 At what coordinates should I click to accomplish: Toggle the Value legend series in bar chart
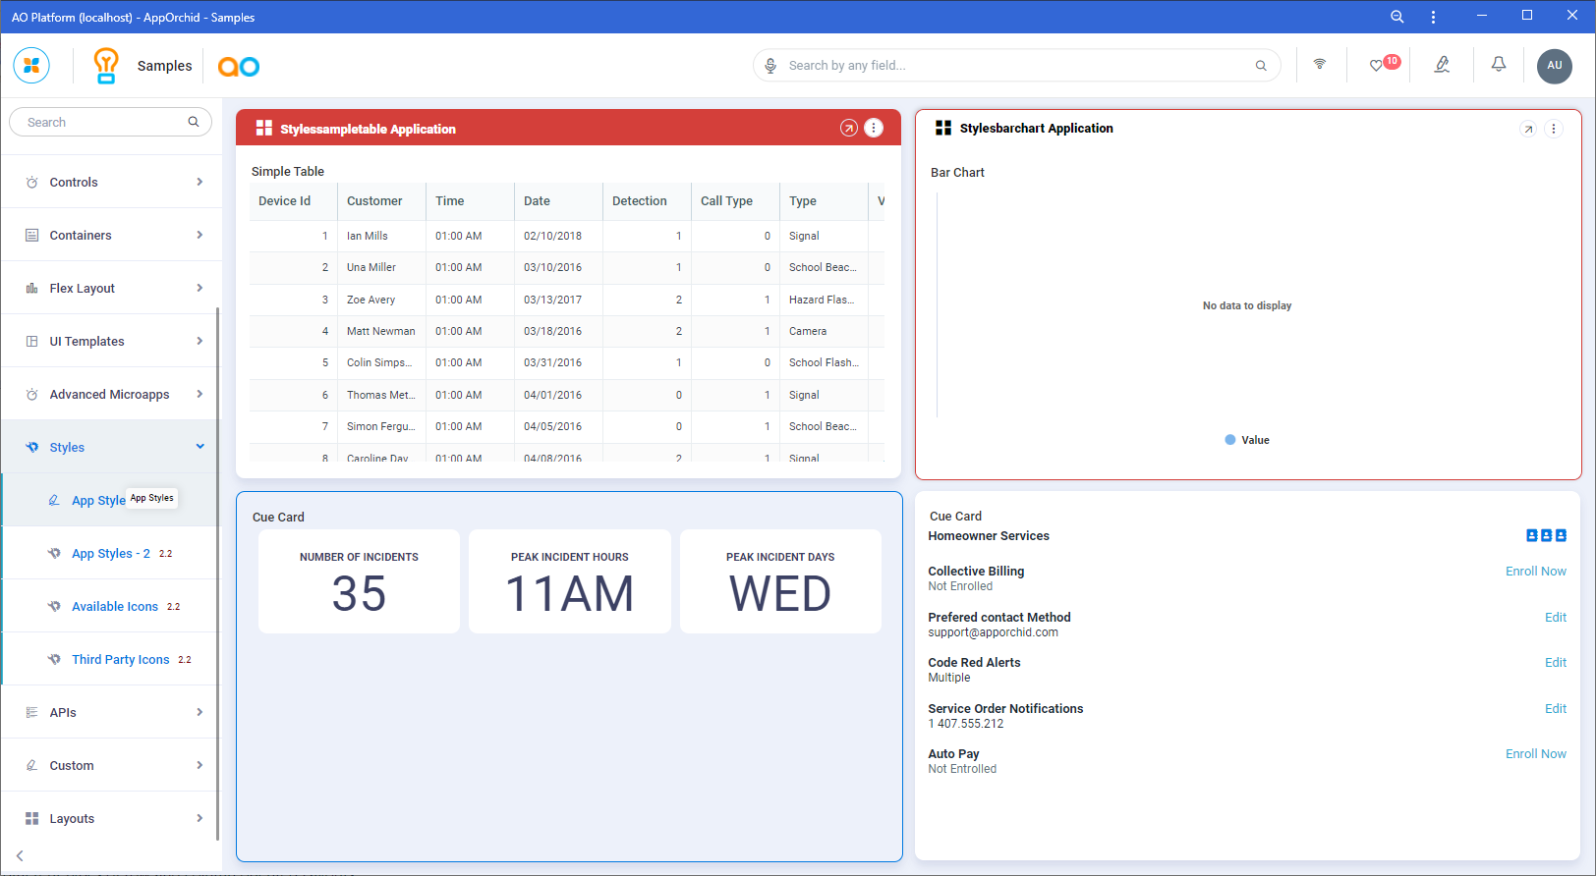(1247, 440)
